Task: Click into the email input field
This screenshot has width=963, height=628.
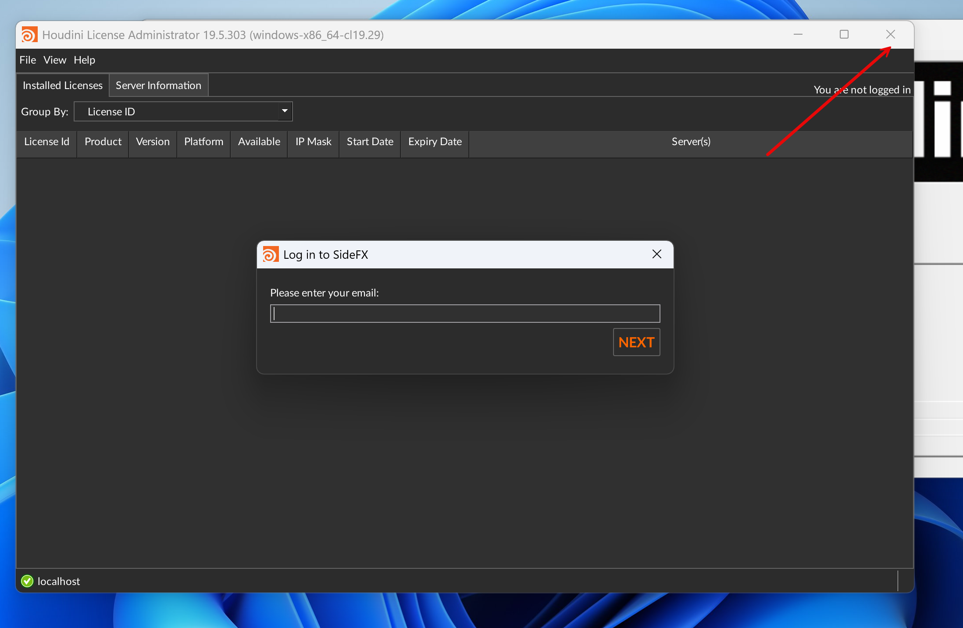Action: (x=465, y=314)
